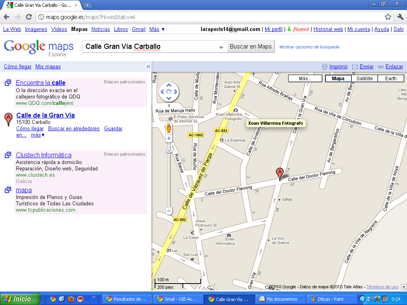407x305 pixels.
Task: Click Mostrar opciones de búsqueda link
Action: [x=309, y=47]
